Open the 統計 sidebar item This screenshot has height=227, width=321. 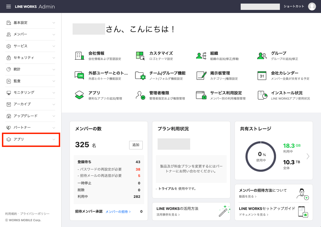click(x=17, y=69)
